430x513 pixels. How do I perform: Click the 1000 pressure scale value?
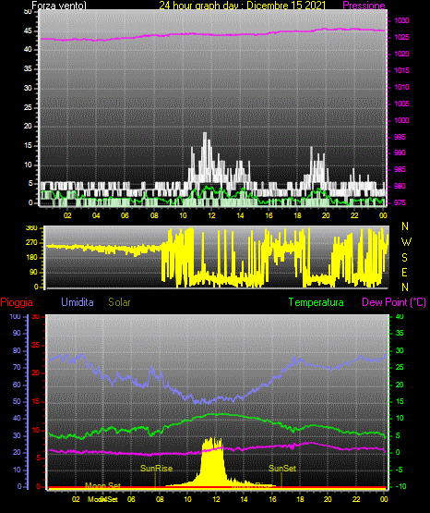pyautogui.click(x=401, y=120)
